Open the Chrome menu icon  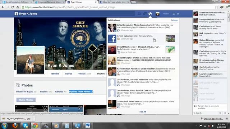tap(227, 7)
